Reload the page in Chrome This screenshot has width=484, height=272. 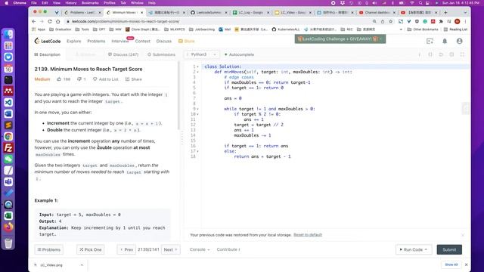point(50,21)
